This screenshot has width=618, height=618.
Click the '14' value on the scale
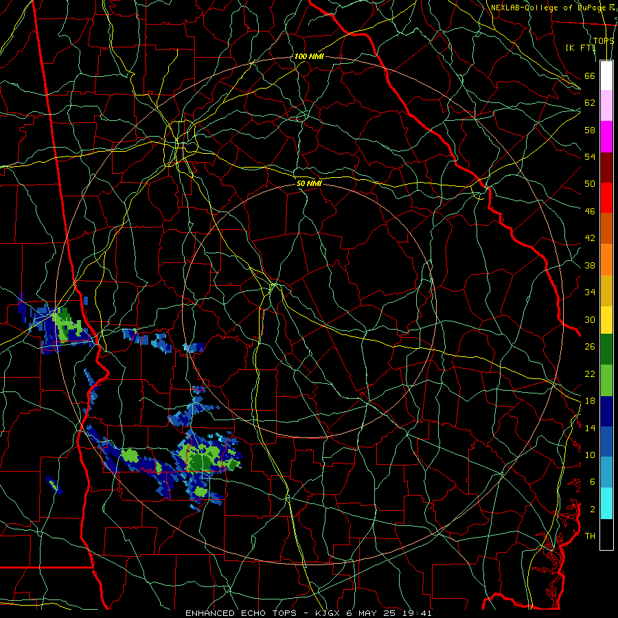590,428
